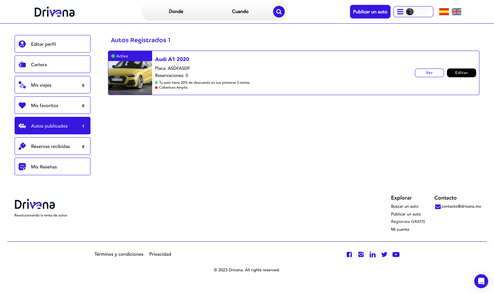
Task: Click the magnifier search button
Action: [279, 12]
